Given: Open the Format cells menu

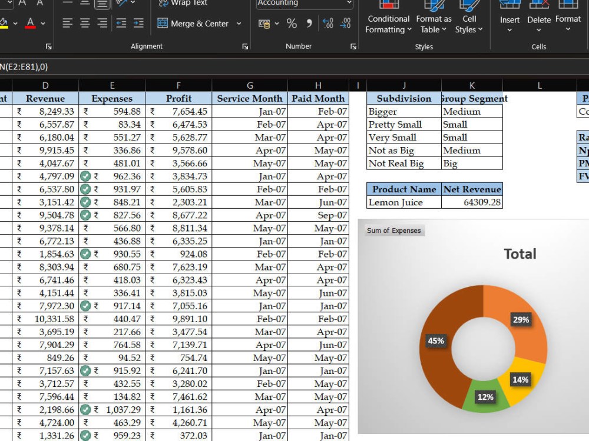Looking at the screenshot, I should 568,19.
